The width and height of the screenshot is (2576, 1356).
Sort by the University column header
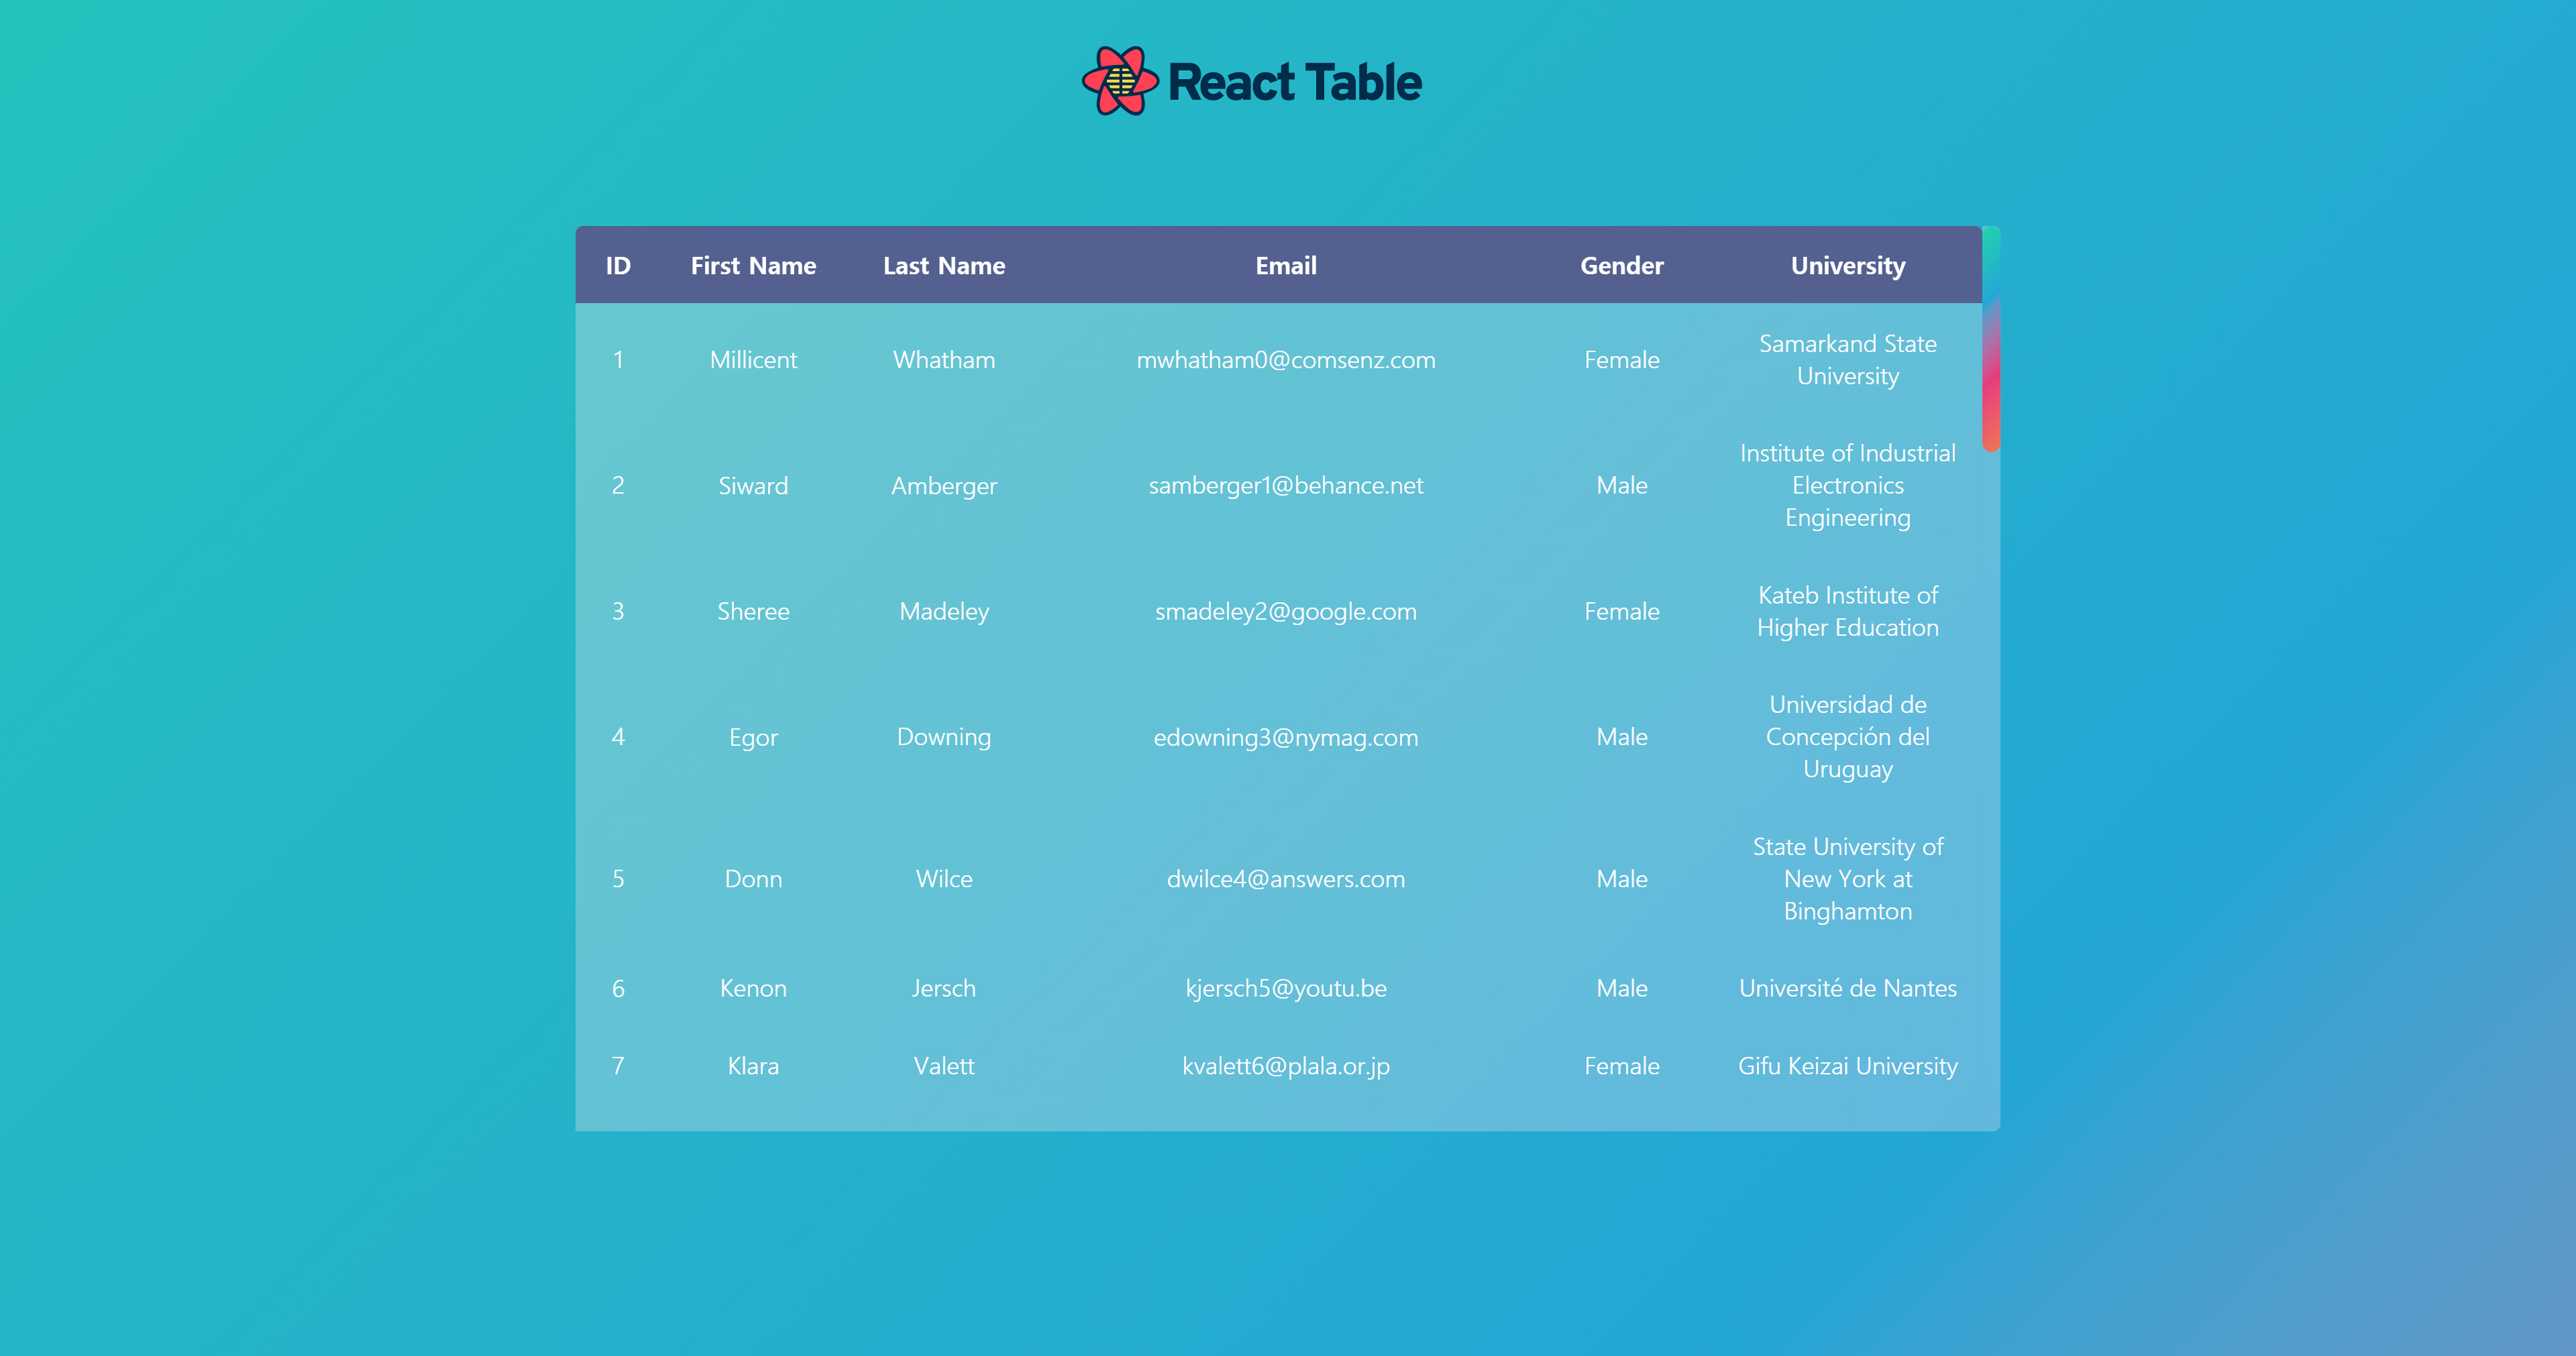coord(1847,265)
